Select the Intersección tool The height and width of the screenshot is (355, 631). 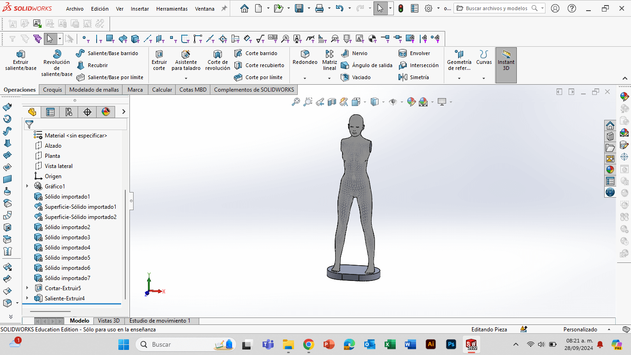point(419,65)
